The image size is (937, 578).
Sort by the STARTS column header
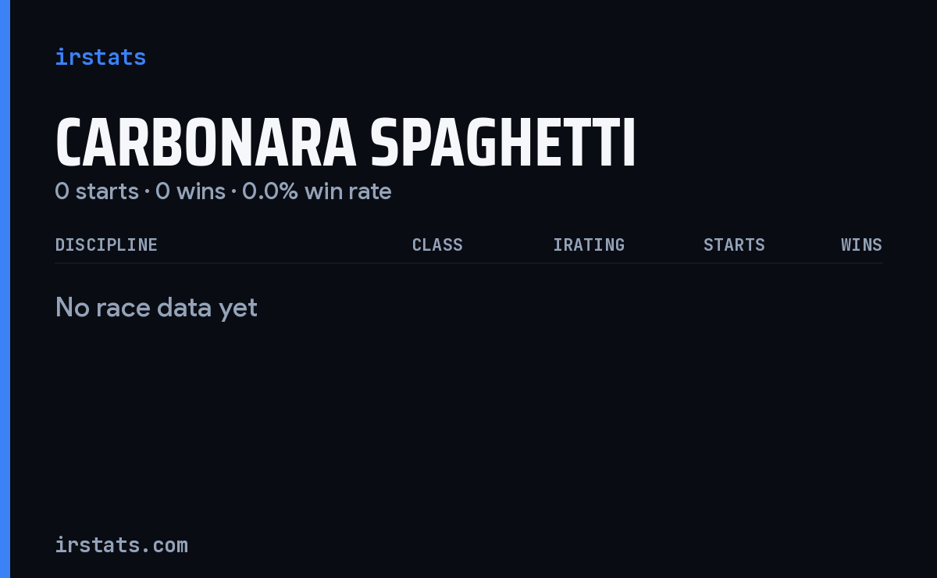click(734, 245)
